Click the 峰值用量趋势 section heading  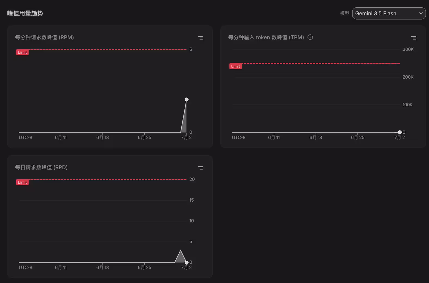[25, 13]
